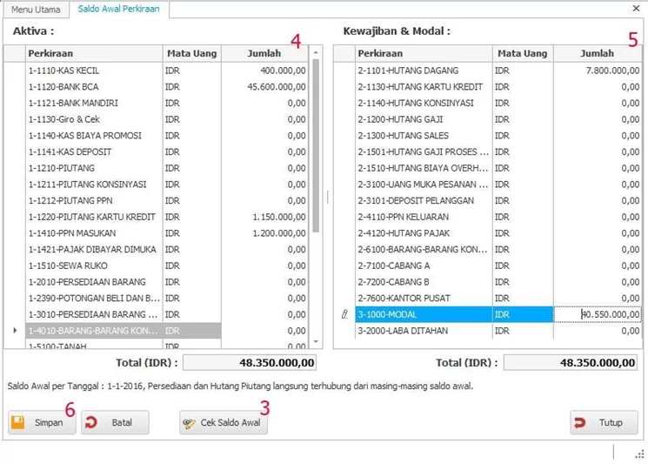Click the Batal undo arrow icon
This screenshot has width=648, height=464.
(x=92, y=423)
